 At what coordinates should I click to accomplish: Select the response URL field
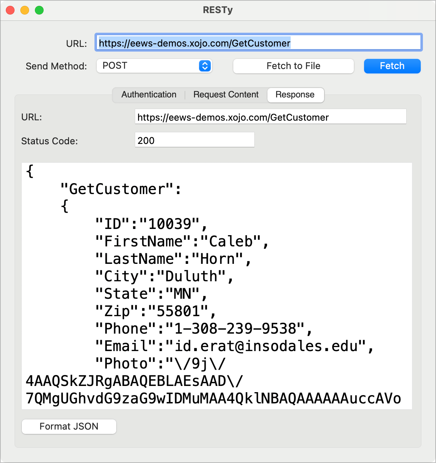coord(270,117)
